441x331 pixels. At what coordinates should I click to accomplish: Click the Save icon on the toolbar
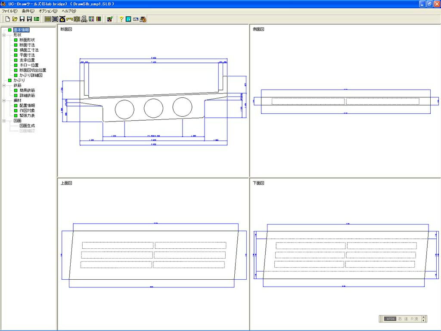click(x=22, y=19)
